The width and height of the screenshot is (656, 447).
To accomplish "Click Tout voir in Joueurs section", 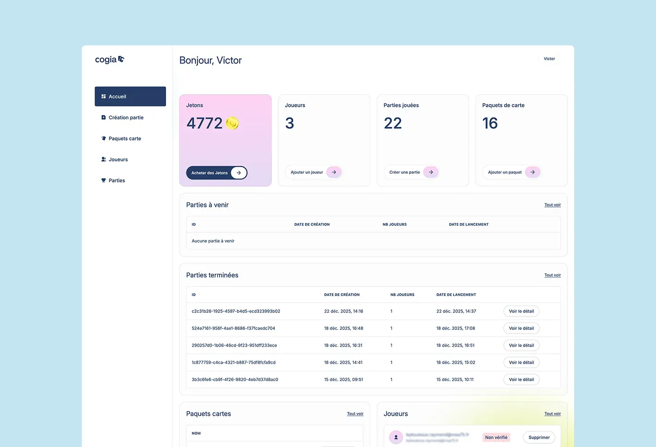I will [x=553, y=414].
